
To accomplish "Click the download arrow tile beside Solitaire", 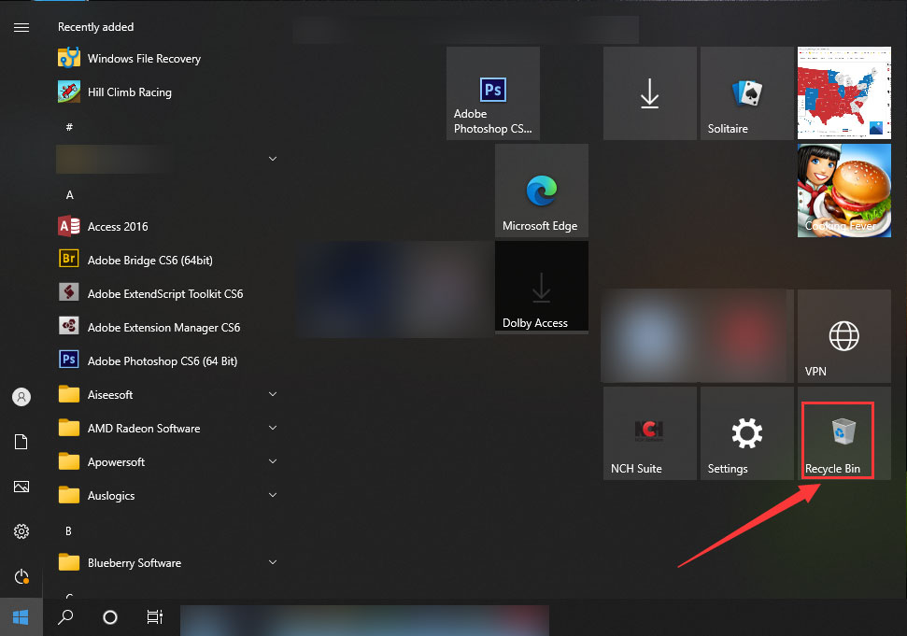I will 649,93.
